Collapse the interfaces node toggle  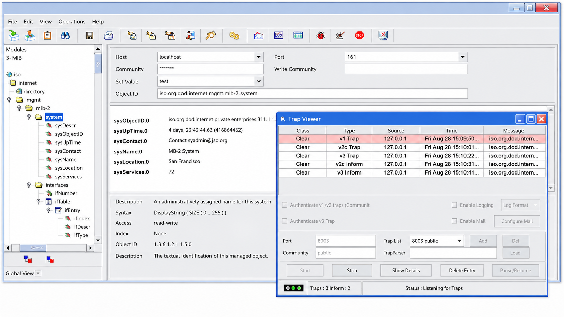tap(29, 185)
